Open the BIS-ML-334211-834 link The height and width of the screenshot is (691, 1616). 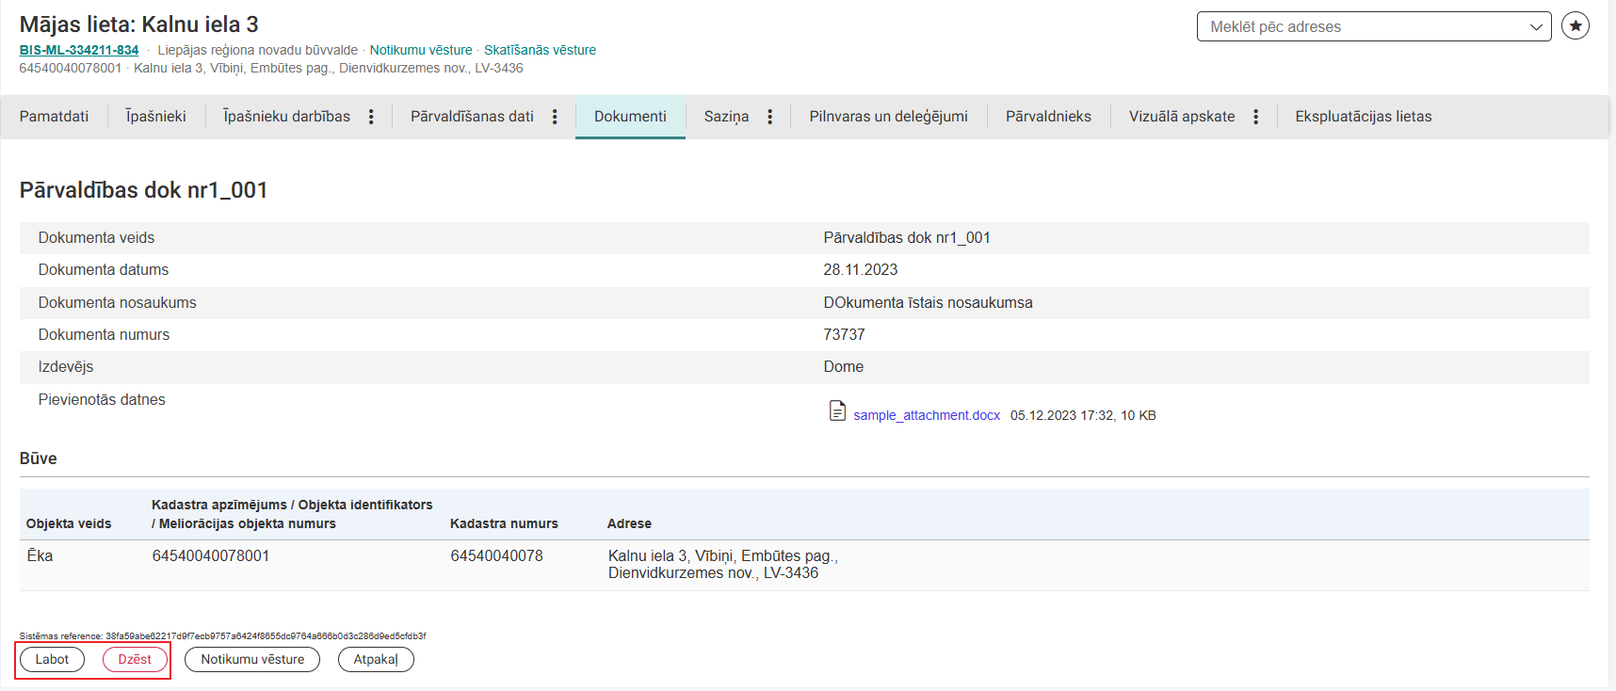(79, 50)
